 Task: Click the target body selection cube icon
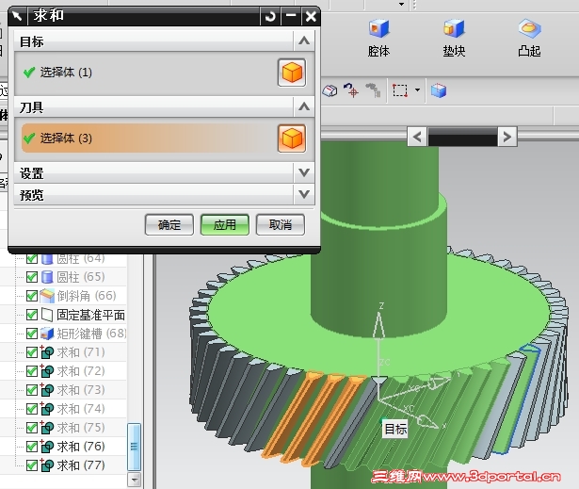point(292,73)
